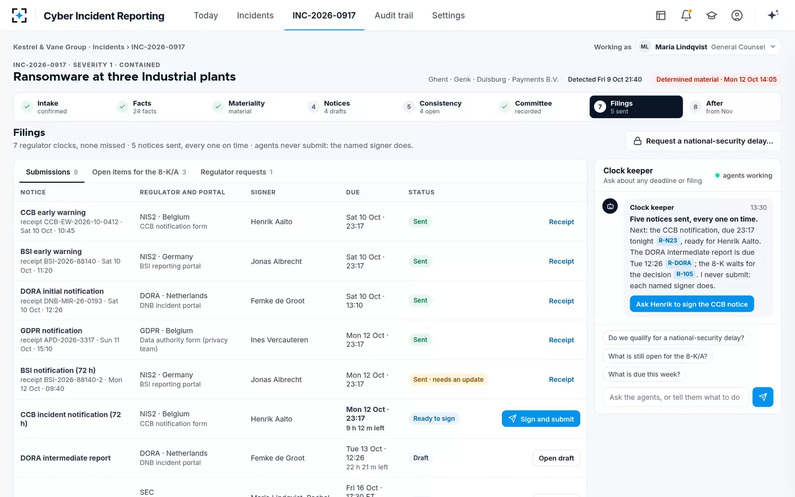Open Receipt for BSI notification (72 h)

pyautogui.click(x=561, y=379)
